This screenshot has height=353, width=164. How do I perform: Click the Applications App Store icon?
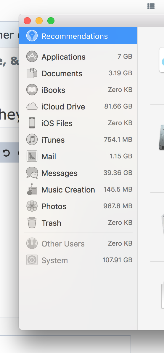pos(32,56)
